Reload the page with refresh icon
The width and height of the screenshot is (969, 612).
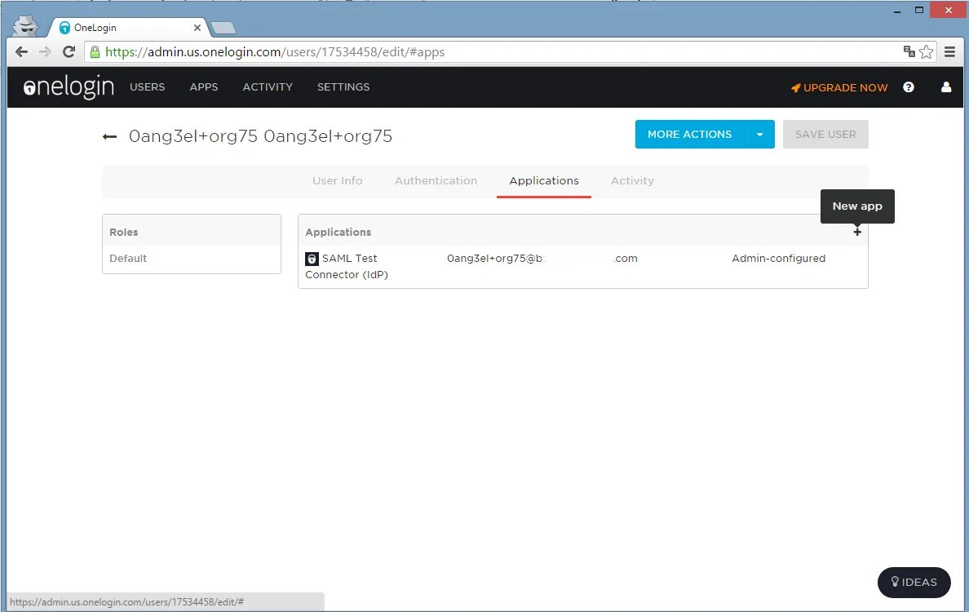click(x=69, y=52)
